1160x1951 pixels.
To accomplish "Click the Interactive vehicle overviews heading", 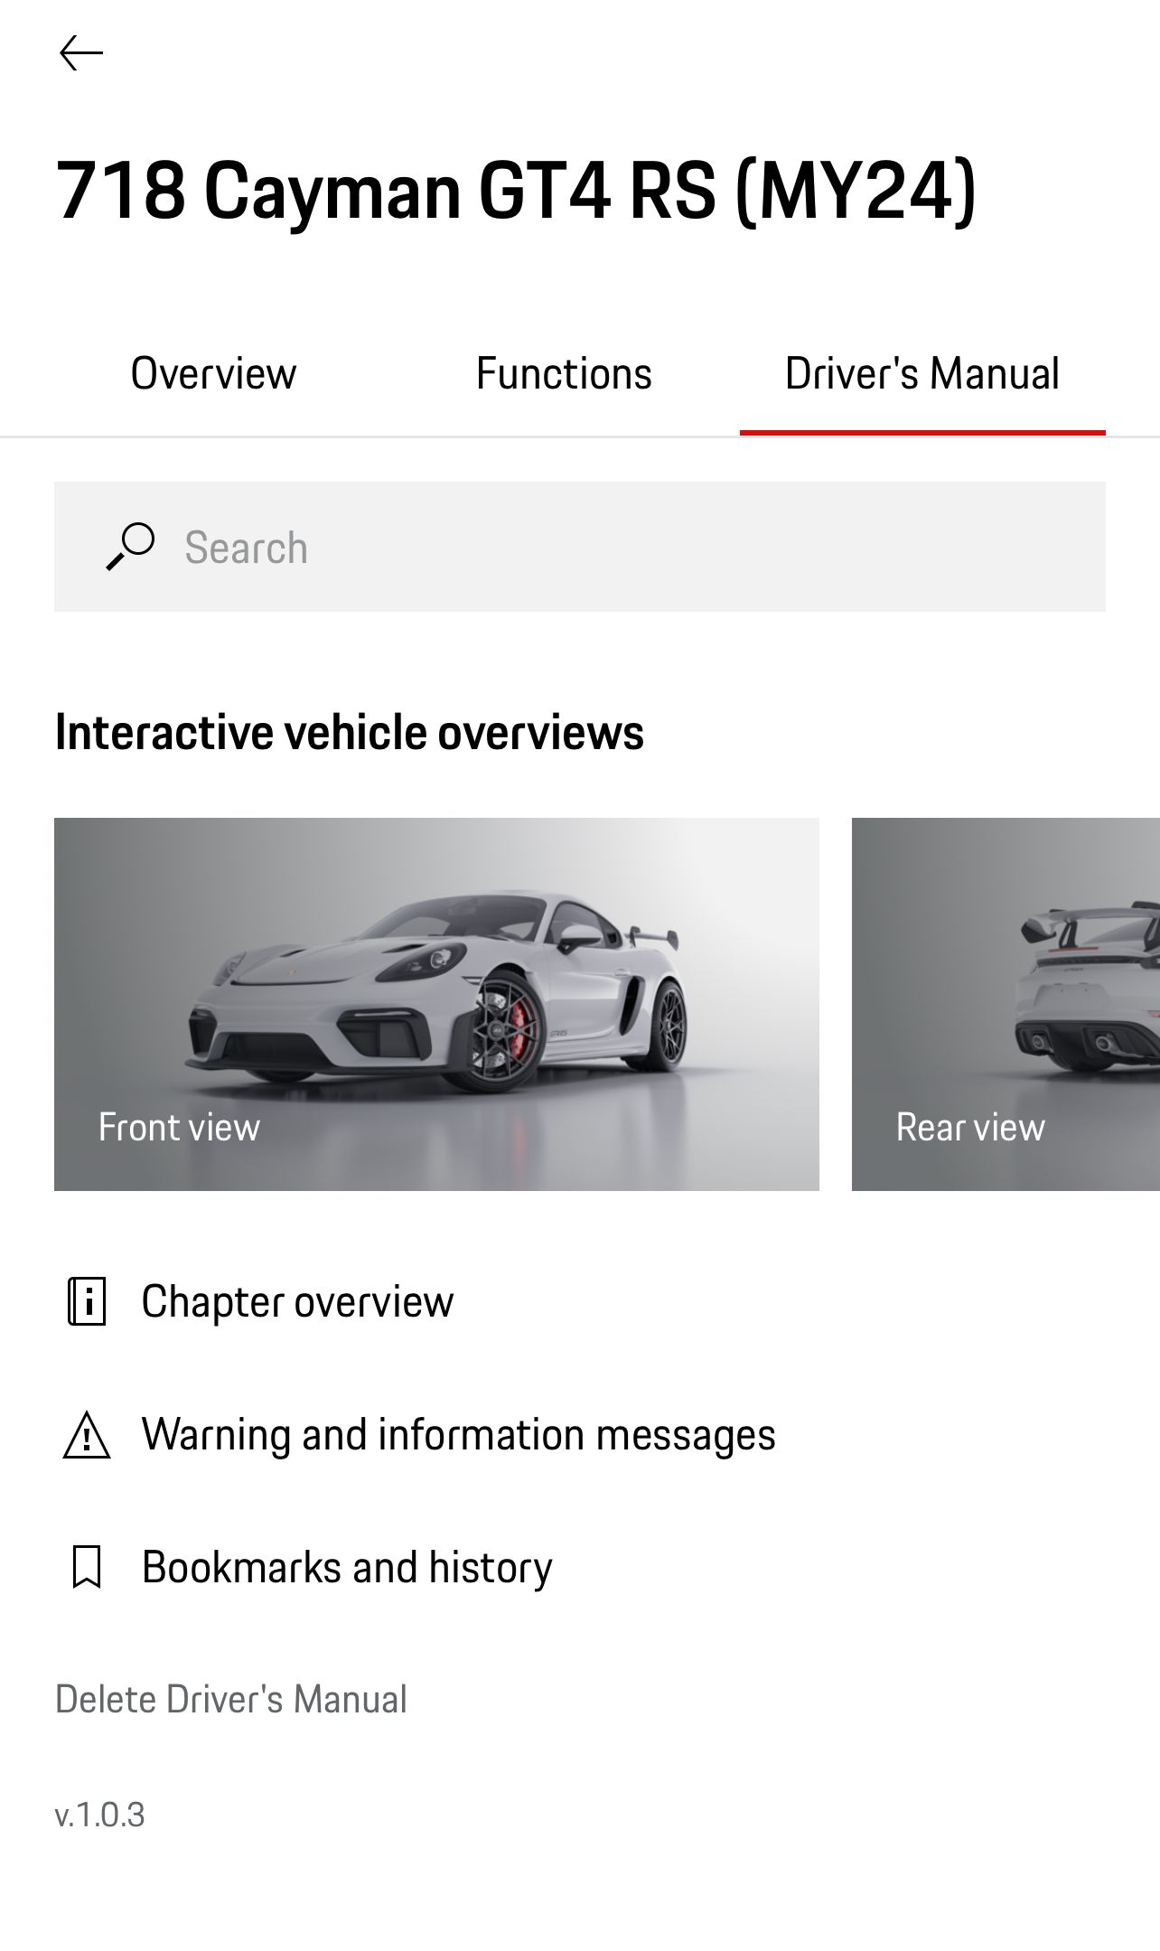I will [x=349, y=732].
